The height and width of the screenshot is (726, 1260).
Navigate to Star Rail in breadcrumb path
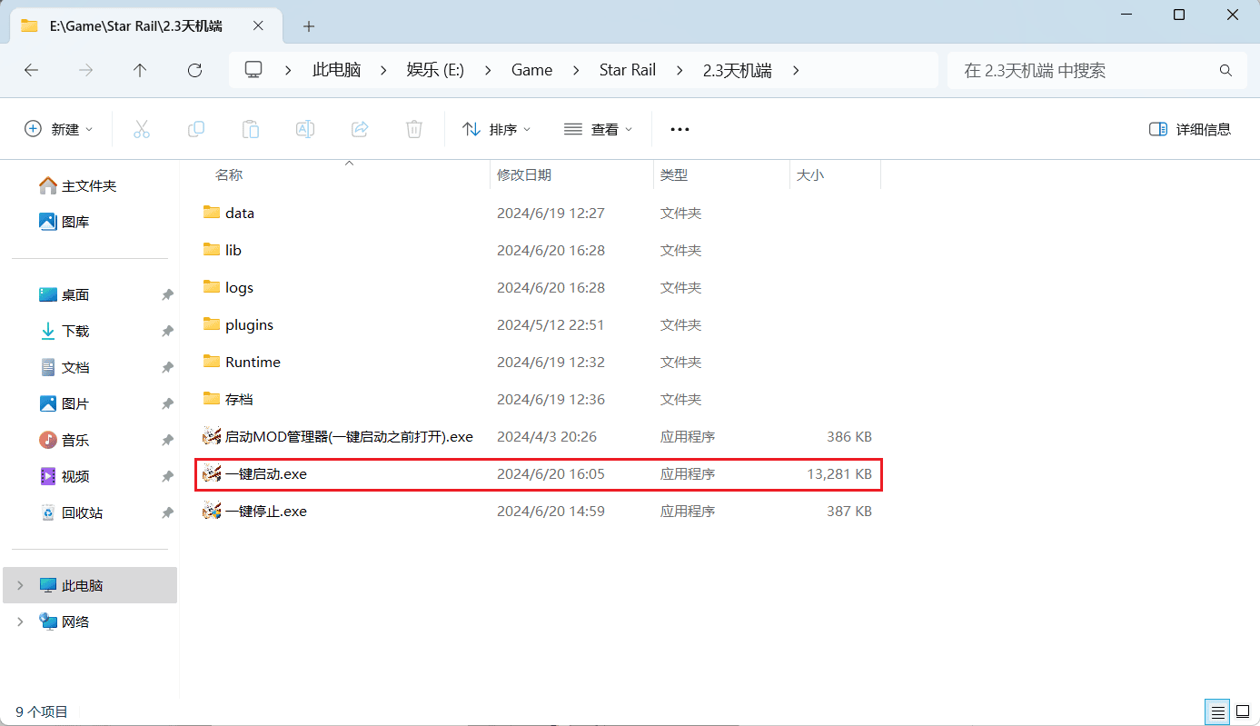627,70
